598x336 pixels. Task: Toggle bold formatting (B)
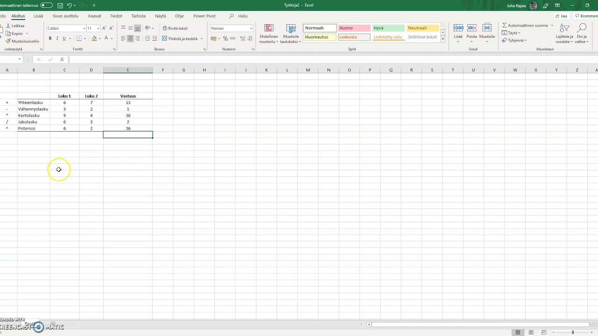(50, 39)
